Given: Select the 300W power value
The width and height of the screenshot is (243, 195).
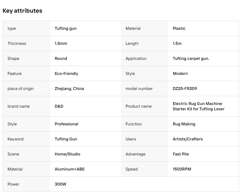Looking at the screenshot, I should click(x=60, y=184).
